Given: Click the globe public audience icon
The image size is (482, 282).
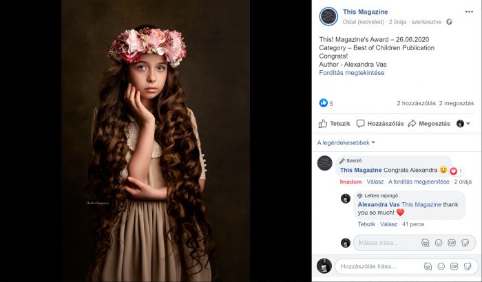Looking at the screenshot, I should (x=449, y=22).
